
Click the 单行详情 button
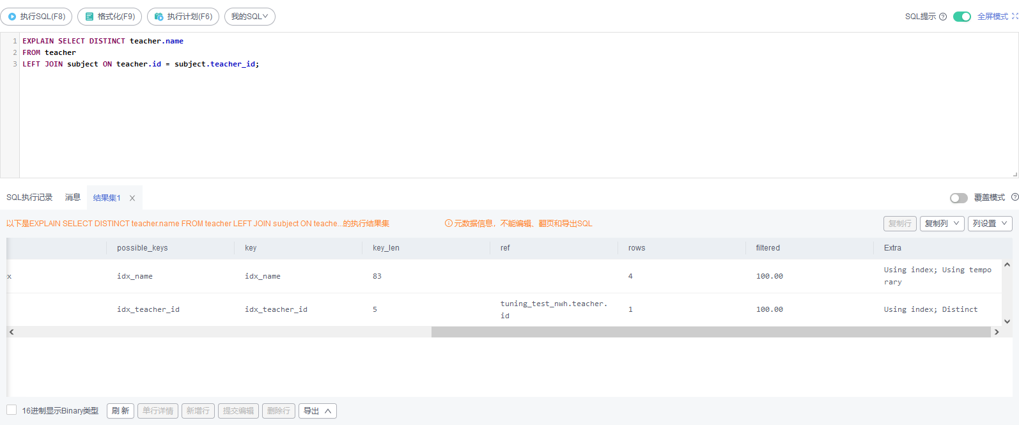pos(158,411)
